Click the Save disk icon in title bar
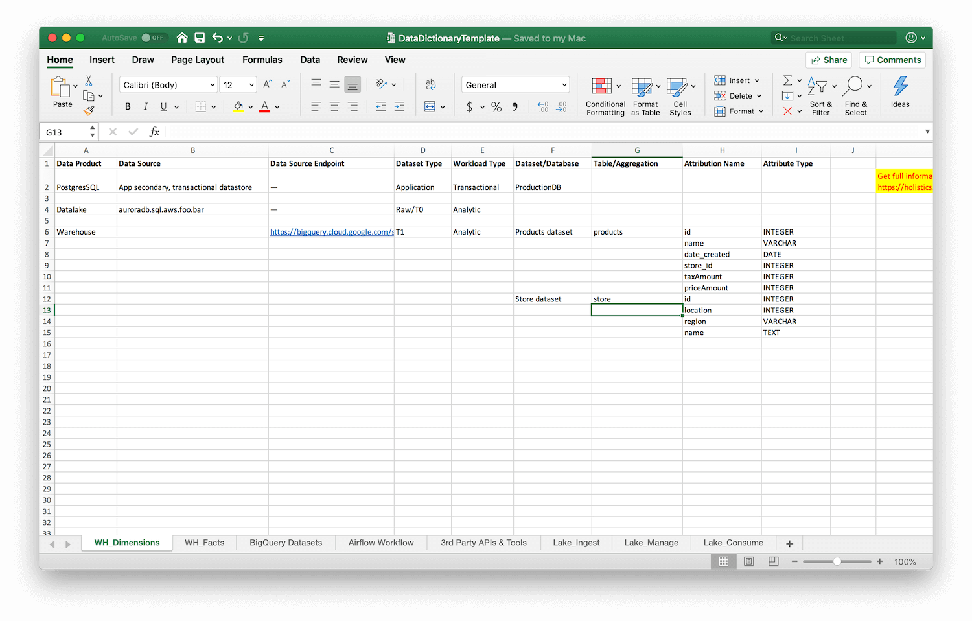This screenshot has width=972, height=621. [200, 38]
